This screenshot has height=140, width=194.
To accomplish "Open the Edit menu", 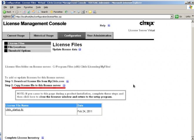I will [x=12, y=7].
